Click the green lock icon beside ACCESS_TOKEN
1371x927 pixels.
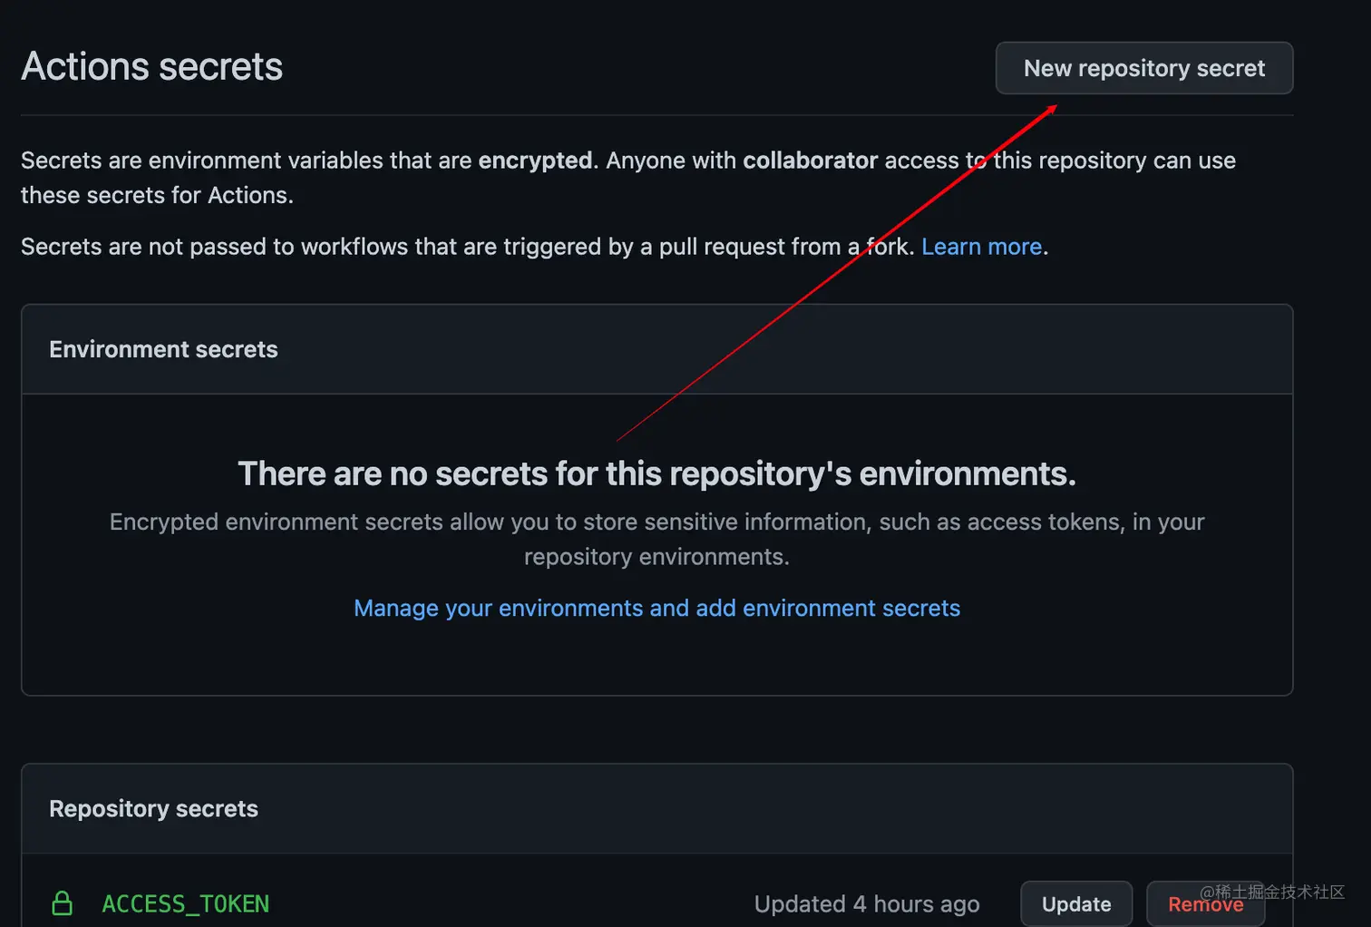click(x=63, y=903)
